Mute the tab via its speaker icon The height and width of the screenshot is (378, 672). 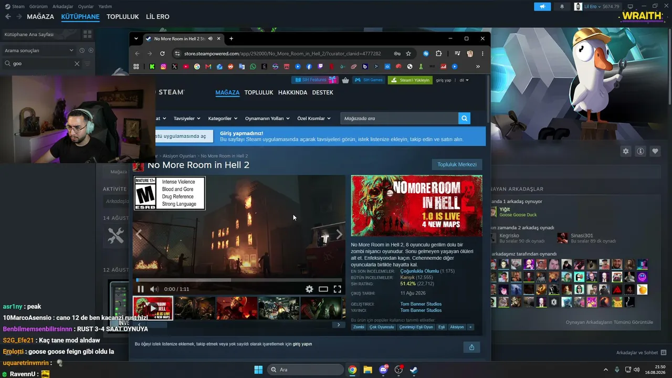211,38
